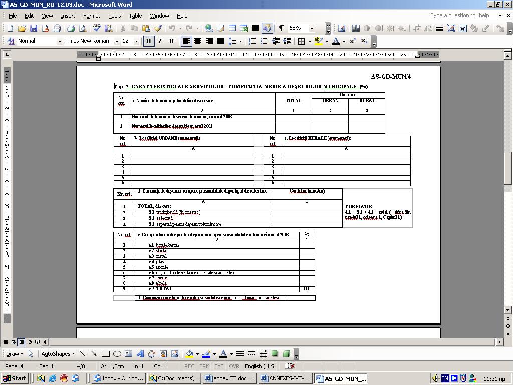Insert a Microsoft Excel worksheet
This screenshot has width=513, height=385.
point(244,28)
